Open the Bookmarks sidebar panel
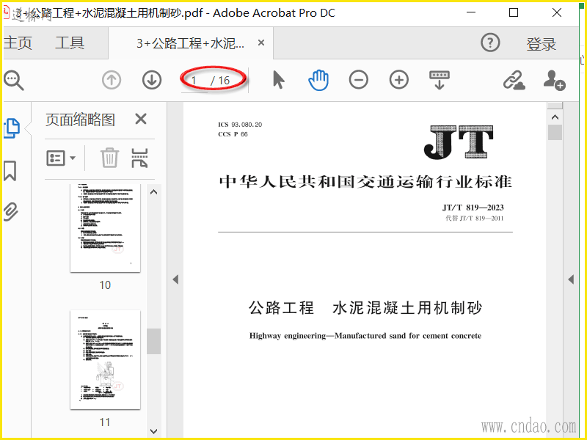The width and height of the screenshot is (587, 440). click(10, 171)
